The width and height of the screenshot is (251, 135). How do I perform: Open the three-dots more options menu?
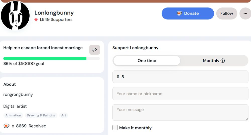click(x=245, y=13)
